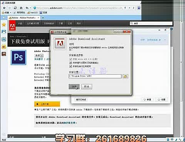
Task: Open the first Adobe site nav menu item
Action: tap(20, 23)
